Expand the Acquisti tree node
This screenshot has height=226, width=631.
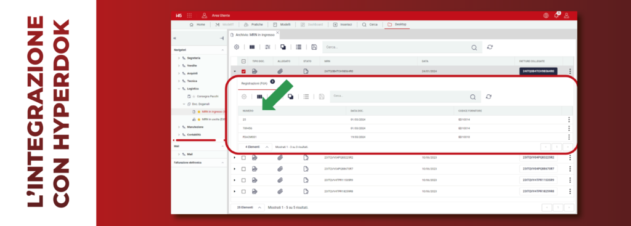pyautogui.click(x=179, y=73)
